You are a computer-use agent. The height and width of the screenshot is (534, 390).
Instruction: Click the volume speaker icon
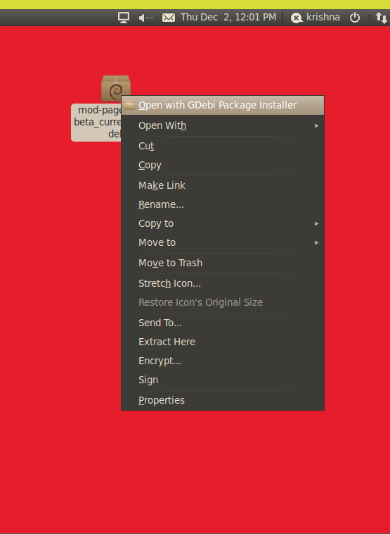point(146,18)
